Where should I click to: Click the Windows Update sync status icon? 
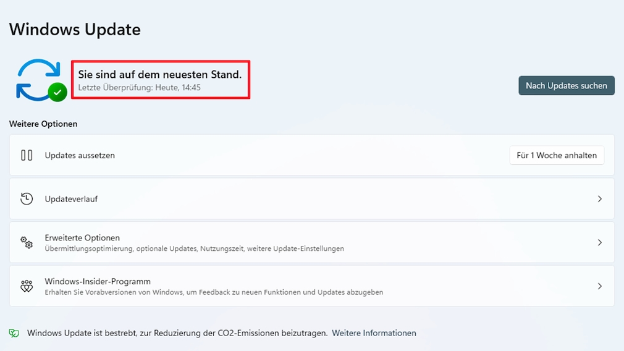(x=41, y=80)
